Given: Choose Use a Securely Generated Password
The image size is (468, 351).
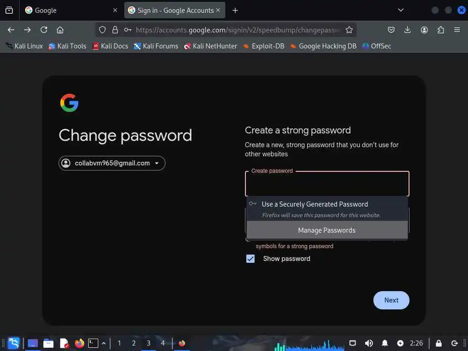Looking at the screenshot, I should 327,209.
